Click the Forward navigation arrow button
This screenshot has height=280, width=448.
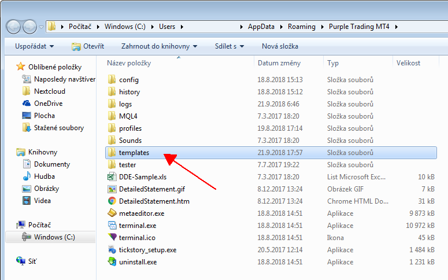click(x=29, y=27)
